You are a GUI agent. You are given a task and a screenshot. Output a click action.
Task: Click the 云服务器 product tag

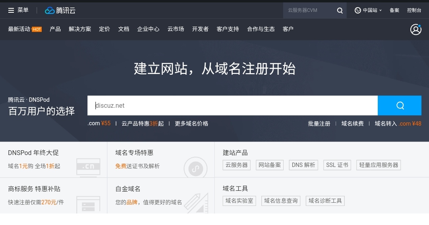point(236,165)
